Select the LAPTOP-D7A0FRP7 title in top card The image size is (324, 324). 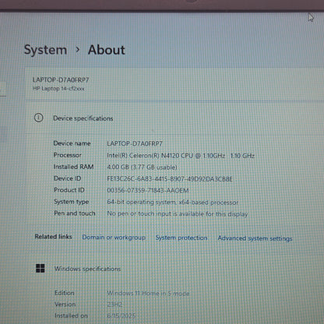(x=61, y=80)
